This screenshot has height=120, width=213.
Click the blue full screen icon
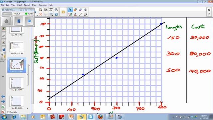point(56,14)
